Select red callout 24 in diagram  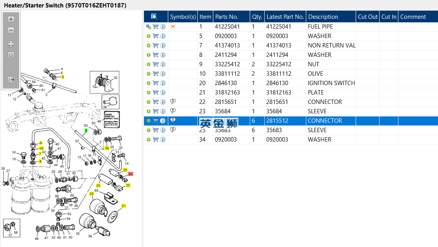131,174
